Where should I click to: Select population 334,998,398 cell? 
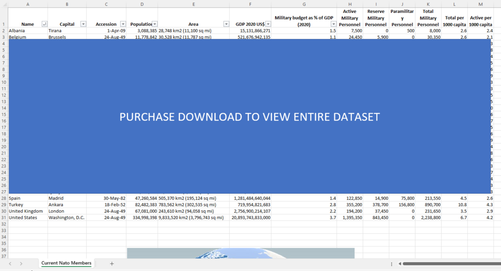pyautogui.click(x=142, y=218)
